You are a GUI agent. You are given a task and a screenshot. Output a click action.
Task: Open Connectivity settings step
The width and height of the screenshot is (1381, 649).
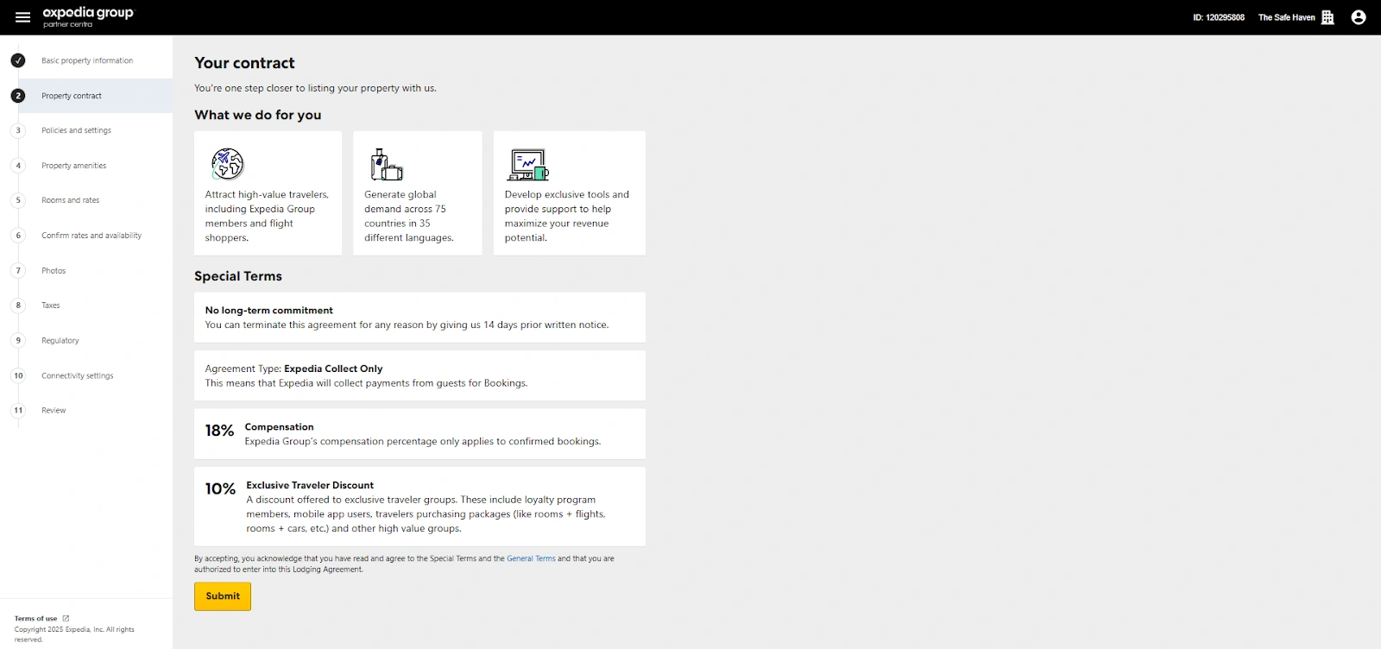78,375
